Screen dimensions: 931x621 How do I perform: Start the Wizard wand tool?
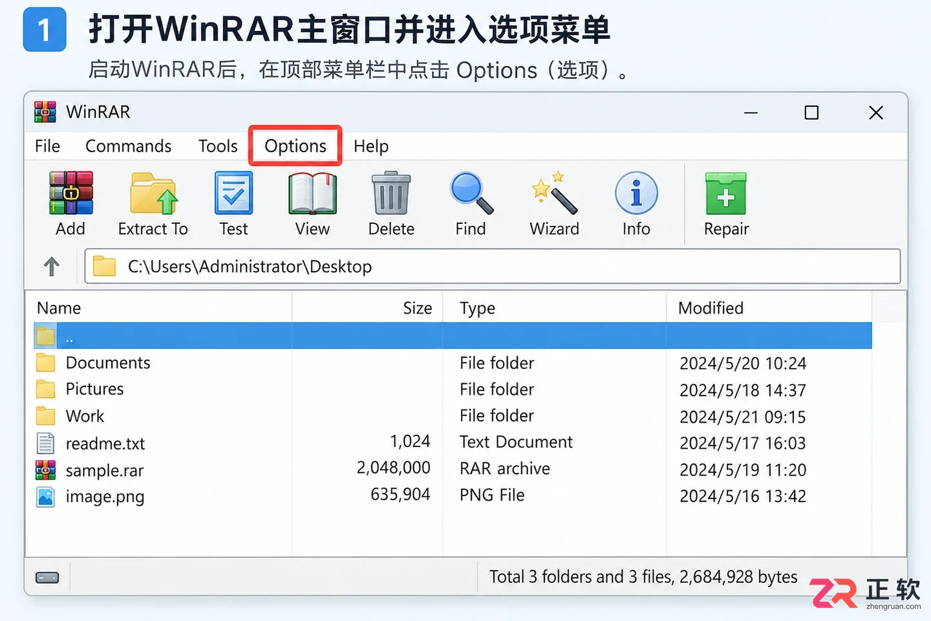[554, 193]
